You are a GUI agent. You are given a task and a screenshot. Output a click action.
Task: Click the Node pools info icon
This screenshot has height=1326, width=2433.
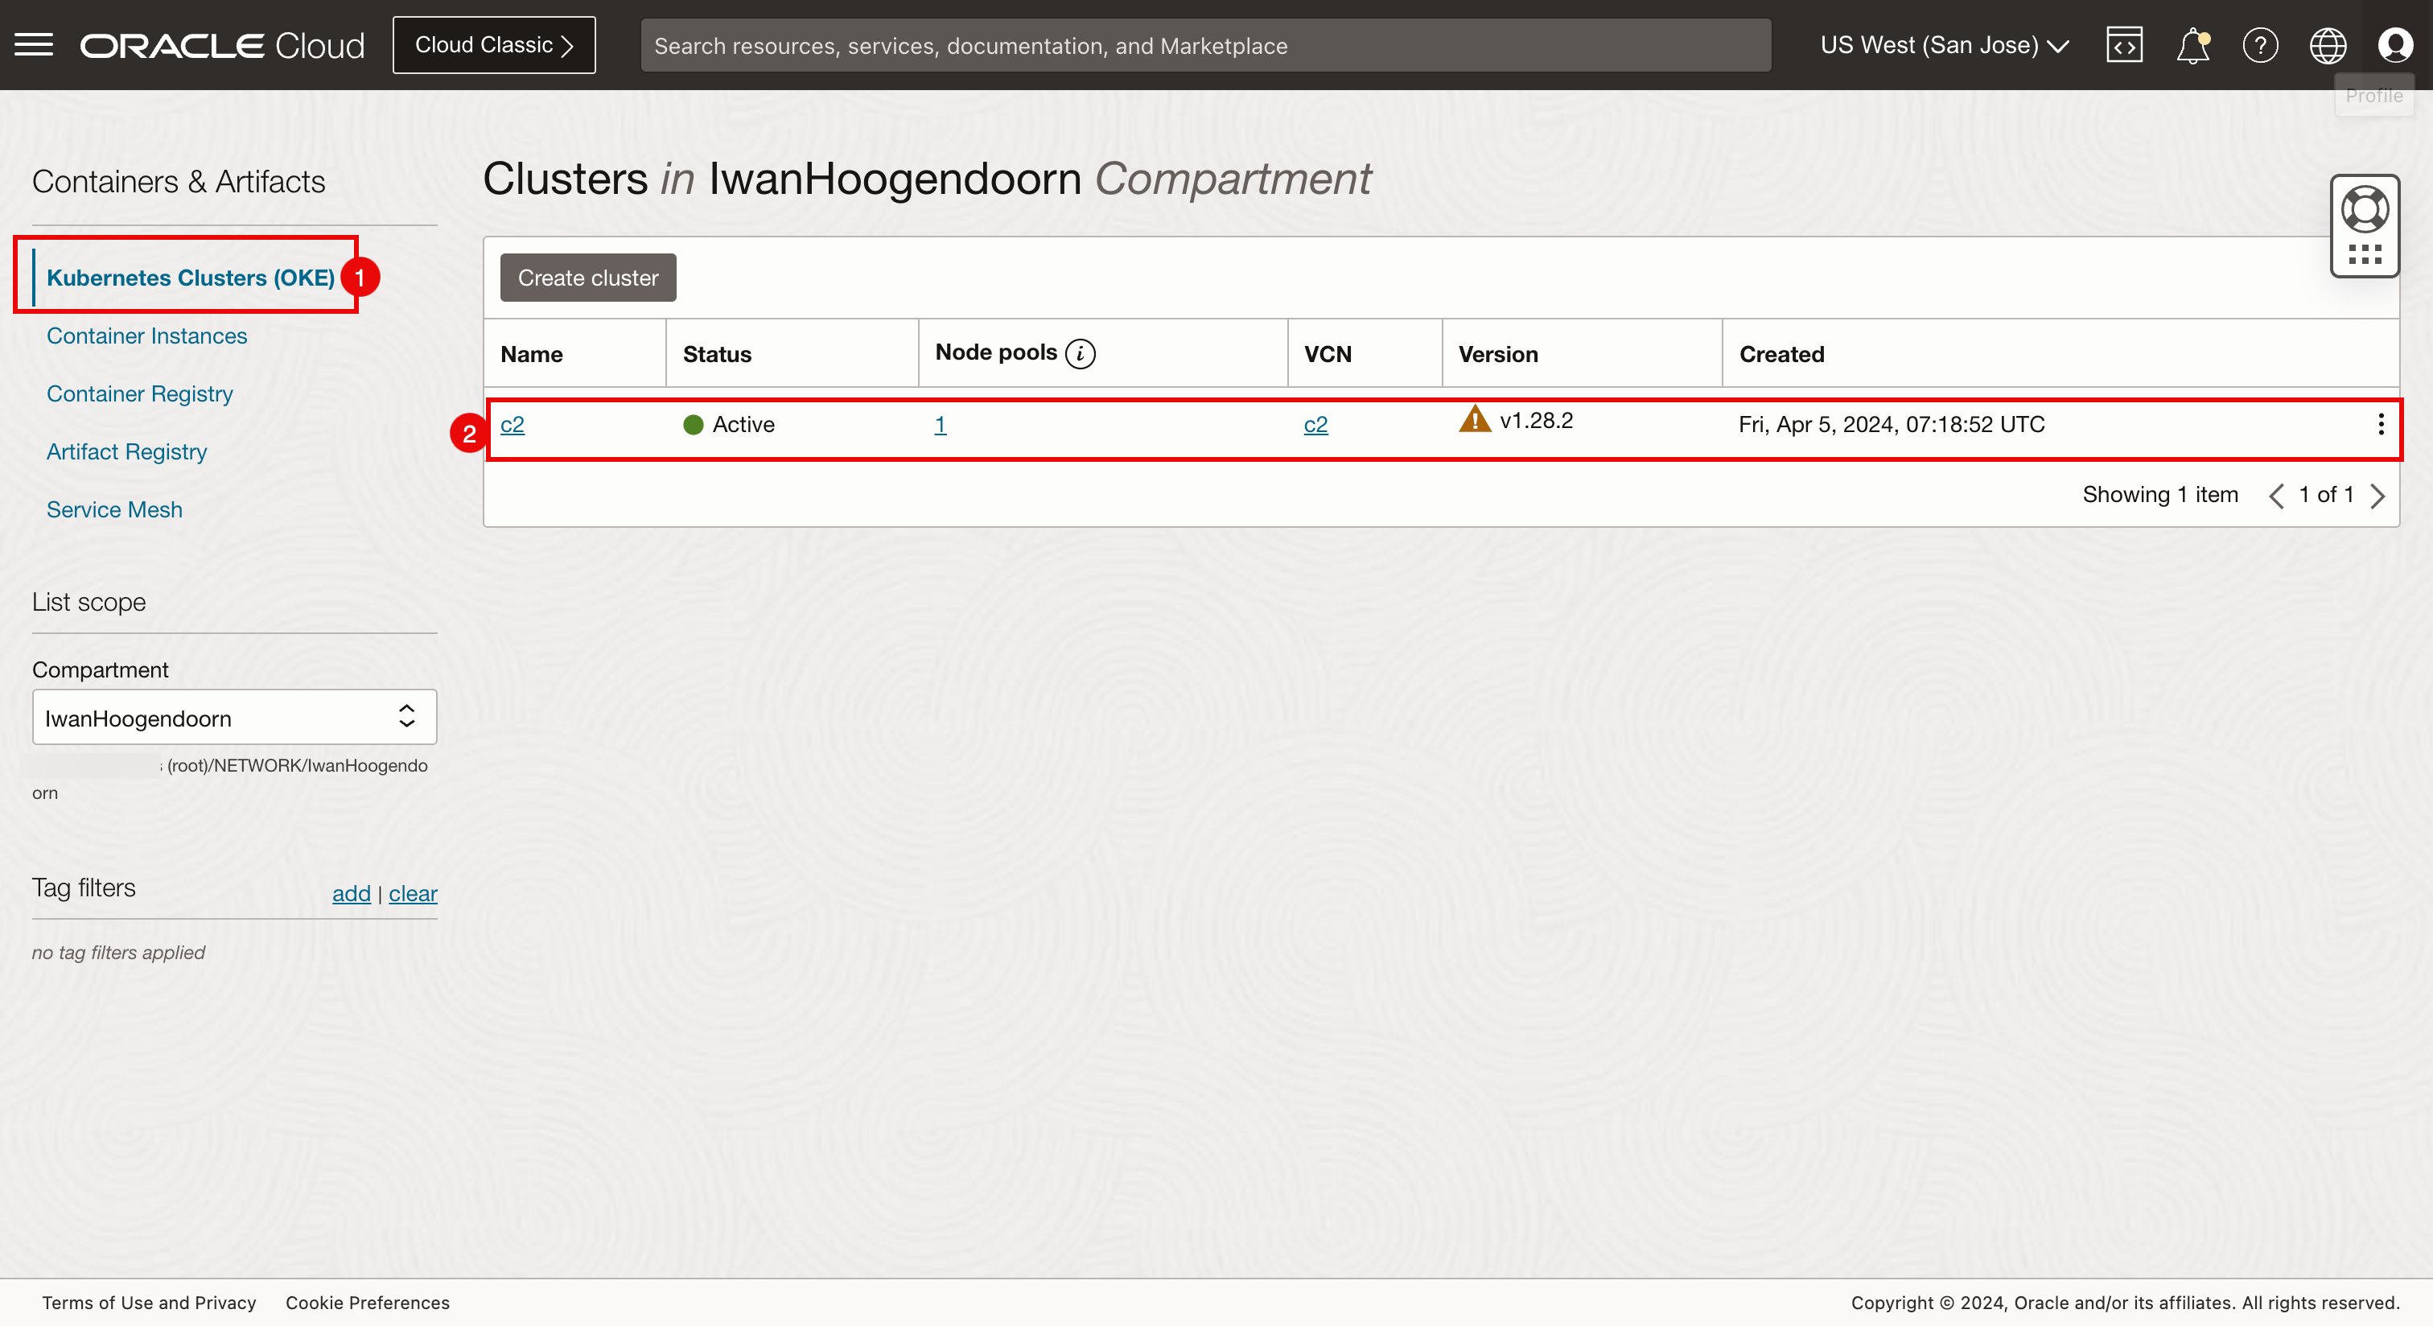1081,353
